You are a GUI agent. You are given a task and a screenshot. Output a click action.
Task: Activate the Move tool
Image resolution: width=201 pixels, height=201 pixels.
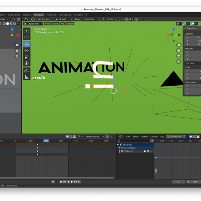27,44
